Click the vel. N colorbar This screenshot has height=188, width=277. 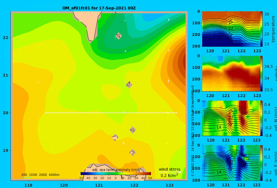[261, 118]
